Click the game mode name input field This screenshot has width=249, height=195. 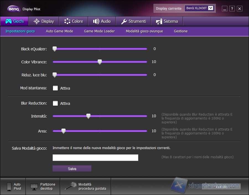(95, 158)
